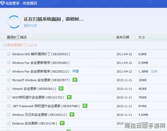Click size 100KB in KB3097877 row
Viewport: 167px width, 131px height.
tap(143, 80)
